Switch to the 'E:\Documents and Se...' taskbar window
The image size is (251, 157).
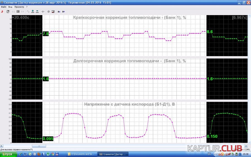tap(81, 154)
